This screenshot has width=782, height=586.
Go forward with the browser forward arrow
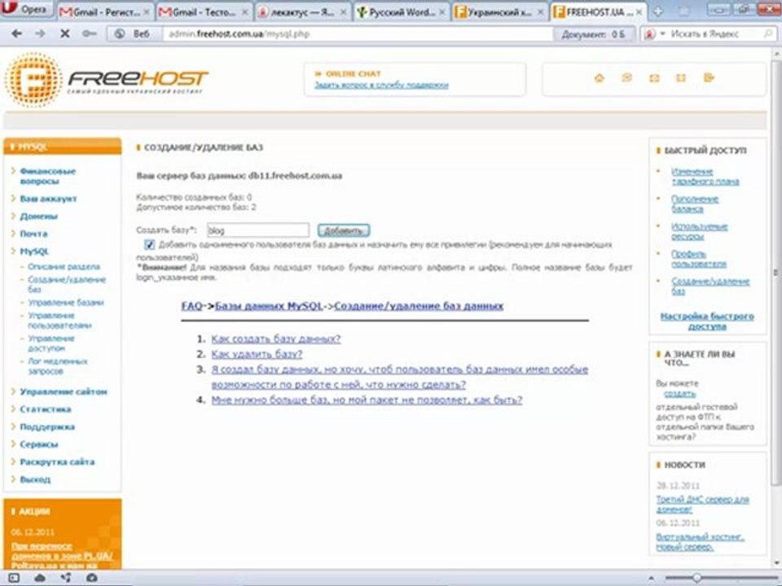(41, 34)
